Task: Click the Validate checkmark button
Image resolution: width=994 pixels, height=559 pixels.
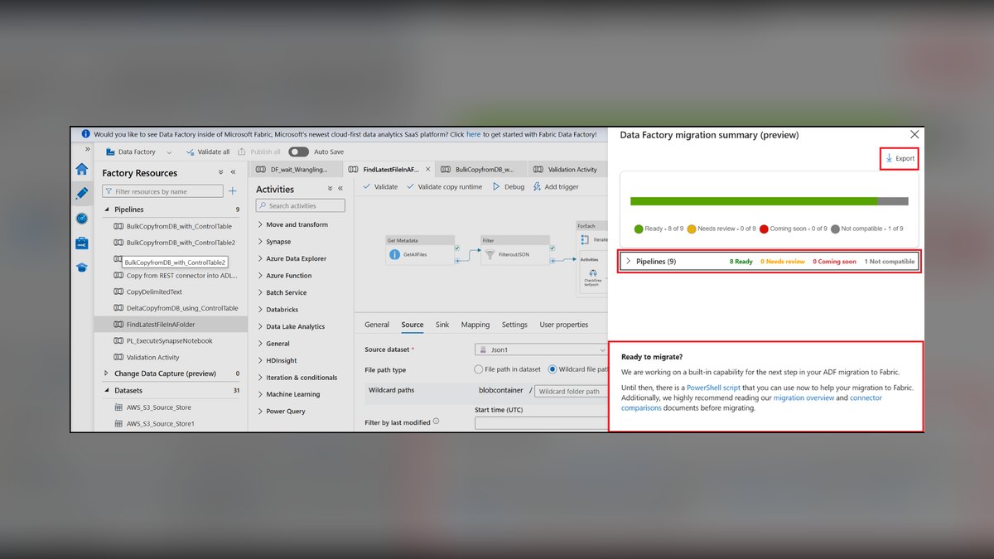Action: pos(381,187)
